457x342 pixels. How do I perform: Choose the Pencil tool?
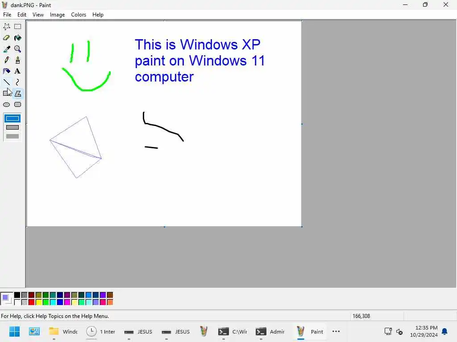(7, 60)
